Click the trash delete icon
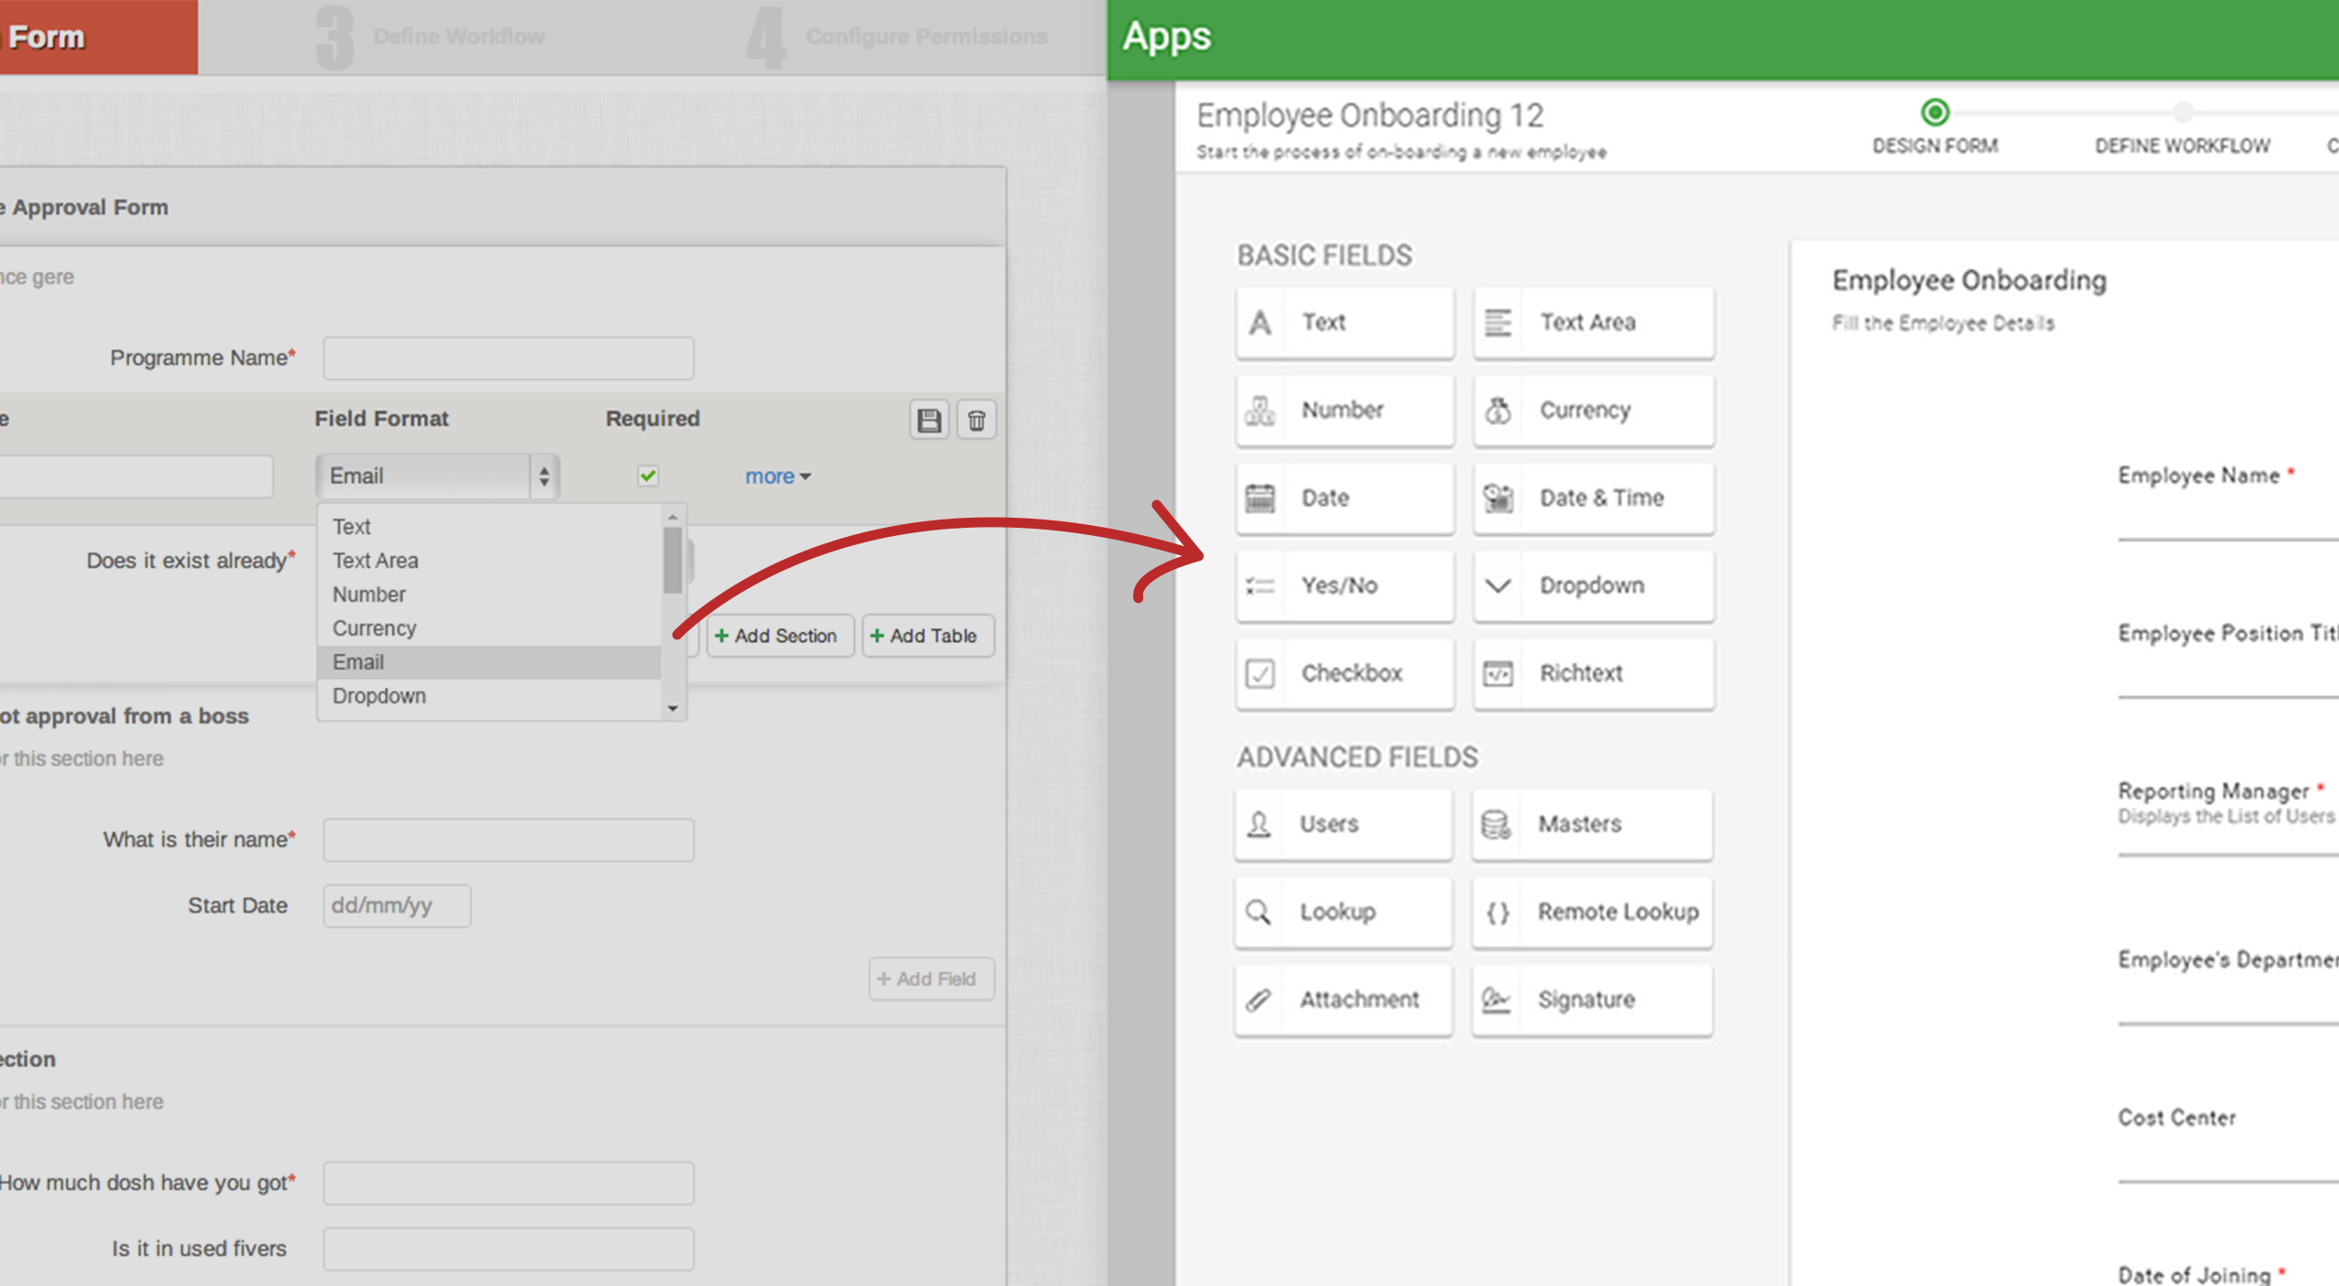 pyautogui.click(x=976, y=420)
